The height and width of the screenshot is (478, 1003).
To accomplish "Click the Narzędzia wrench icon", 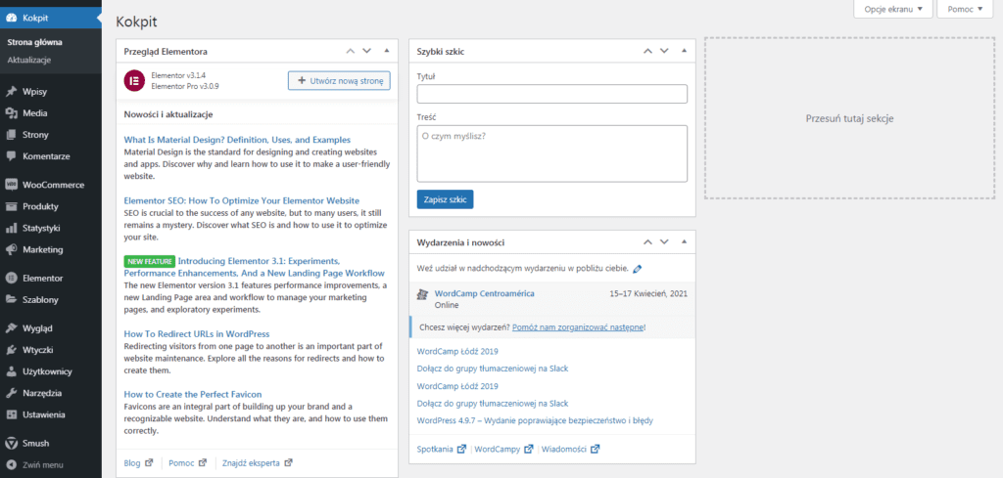I will (11, 393).
